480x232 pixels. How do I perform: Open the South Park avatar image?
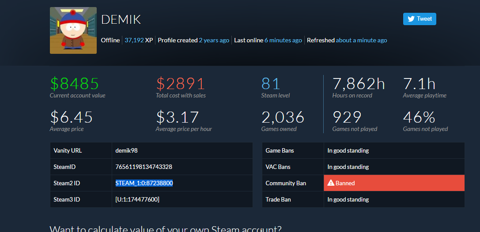click(x=73, y=30)
